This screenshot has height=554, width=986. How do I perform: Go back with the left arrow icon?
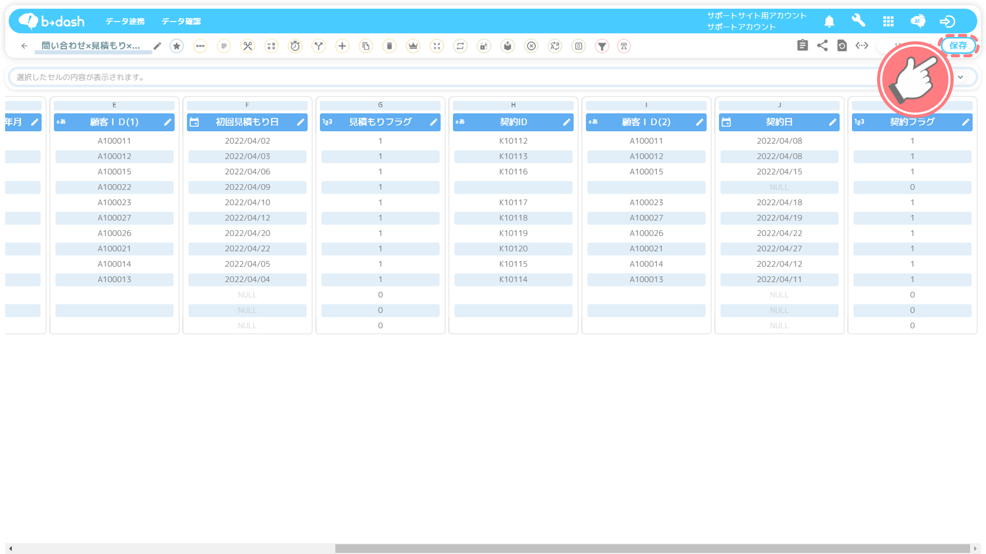[24, 46]
